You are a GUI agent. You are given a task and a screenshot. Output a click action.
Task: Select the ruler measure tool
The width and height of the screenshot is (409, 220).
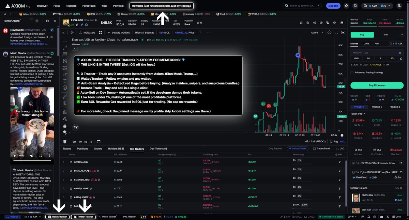pyautogui.click(x=65, y=97)
